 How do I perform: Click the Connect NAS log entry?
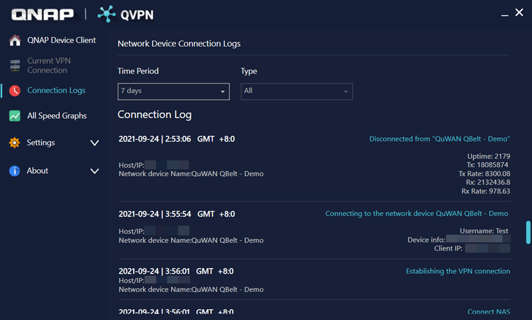tap(488, 312)
